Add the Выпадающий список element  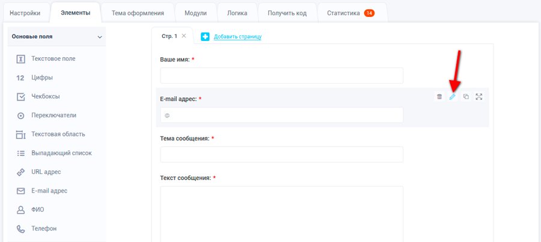click(x=61, y=153)
